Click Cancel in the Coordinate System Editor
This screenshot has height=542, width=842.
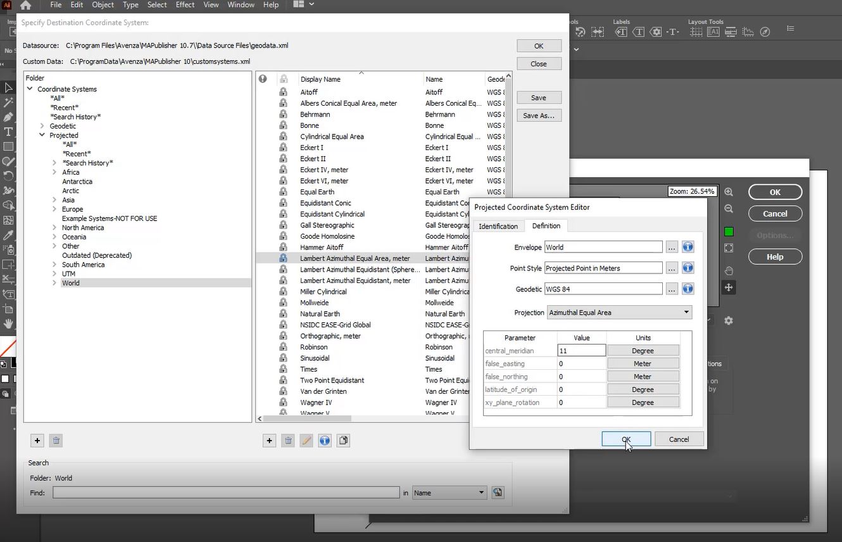[x=679, y=439]
